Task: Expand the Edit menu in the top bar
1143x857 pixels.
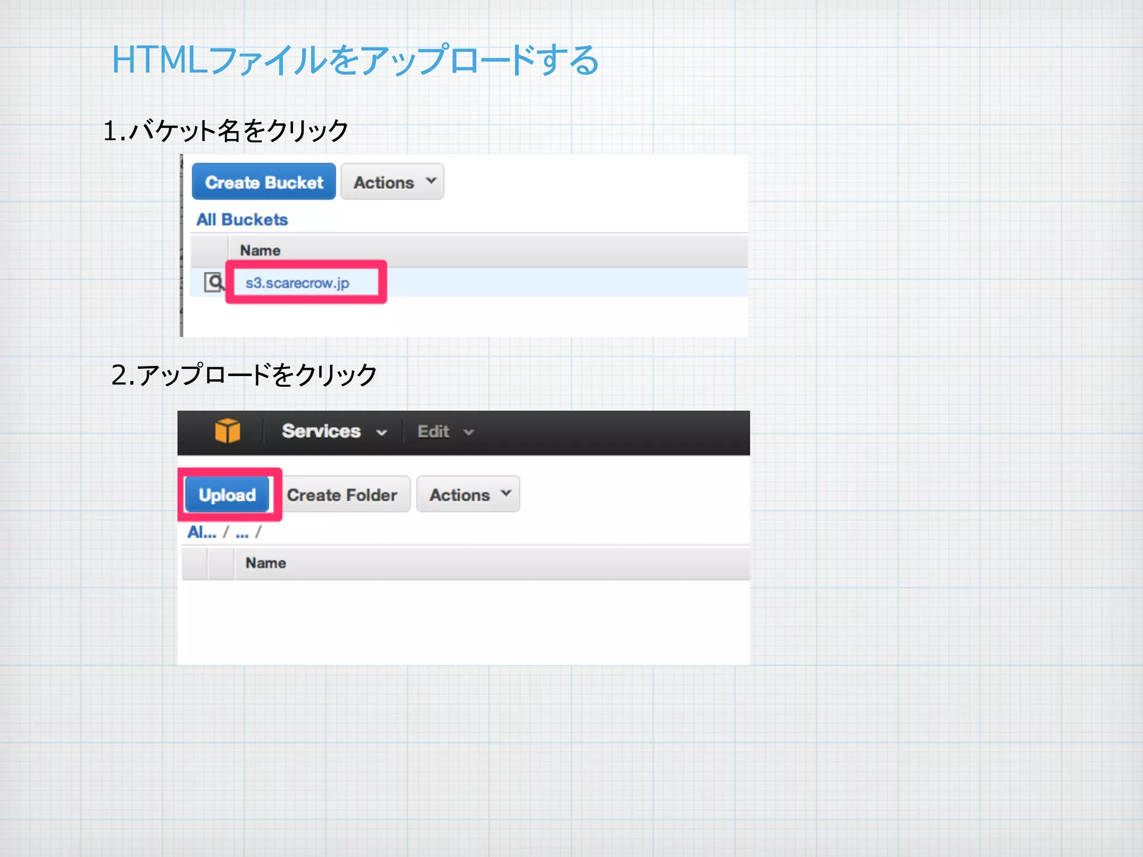Action: [x=445, y=432]
